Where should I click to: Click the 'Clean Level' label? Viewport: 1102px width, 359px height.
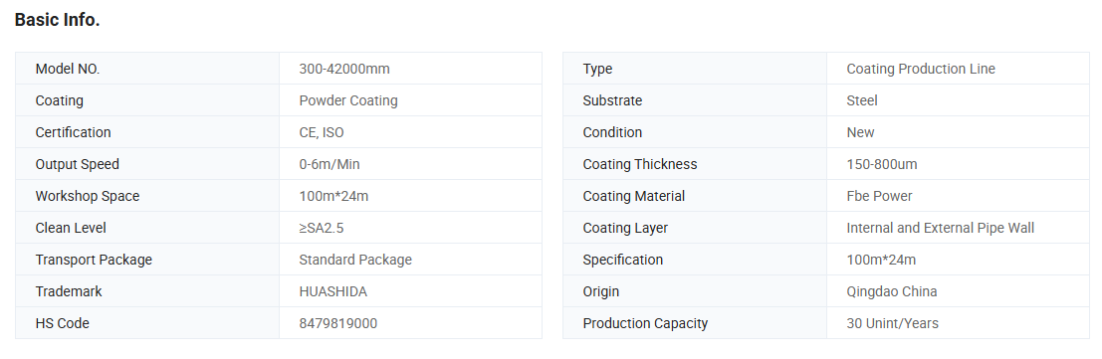[x=71, y=228]
